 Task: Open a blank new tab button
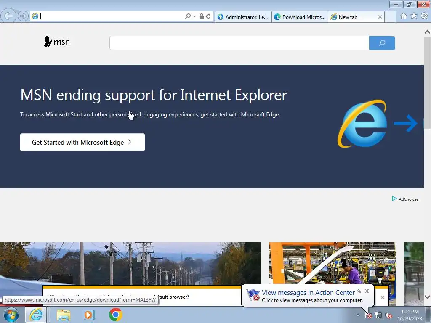point(390,17)
